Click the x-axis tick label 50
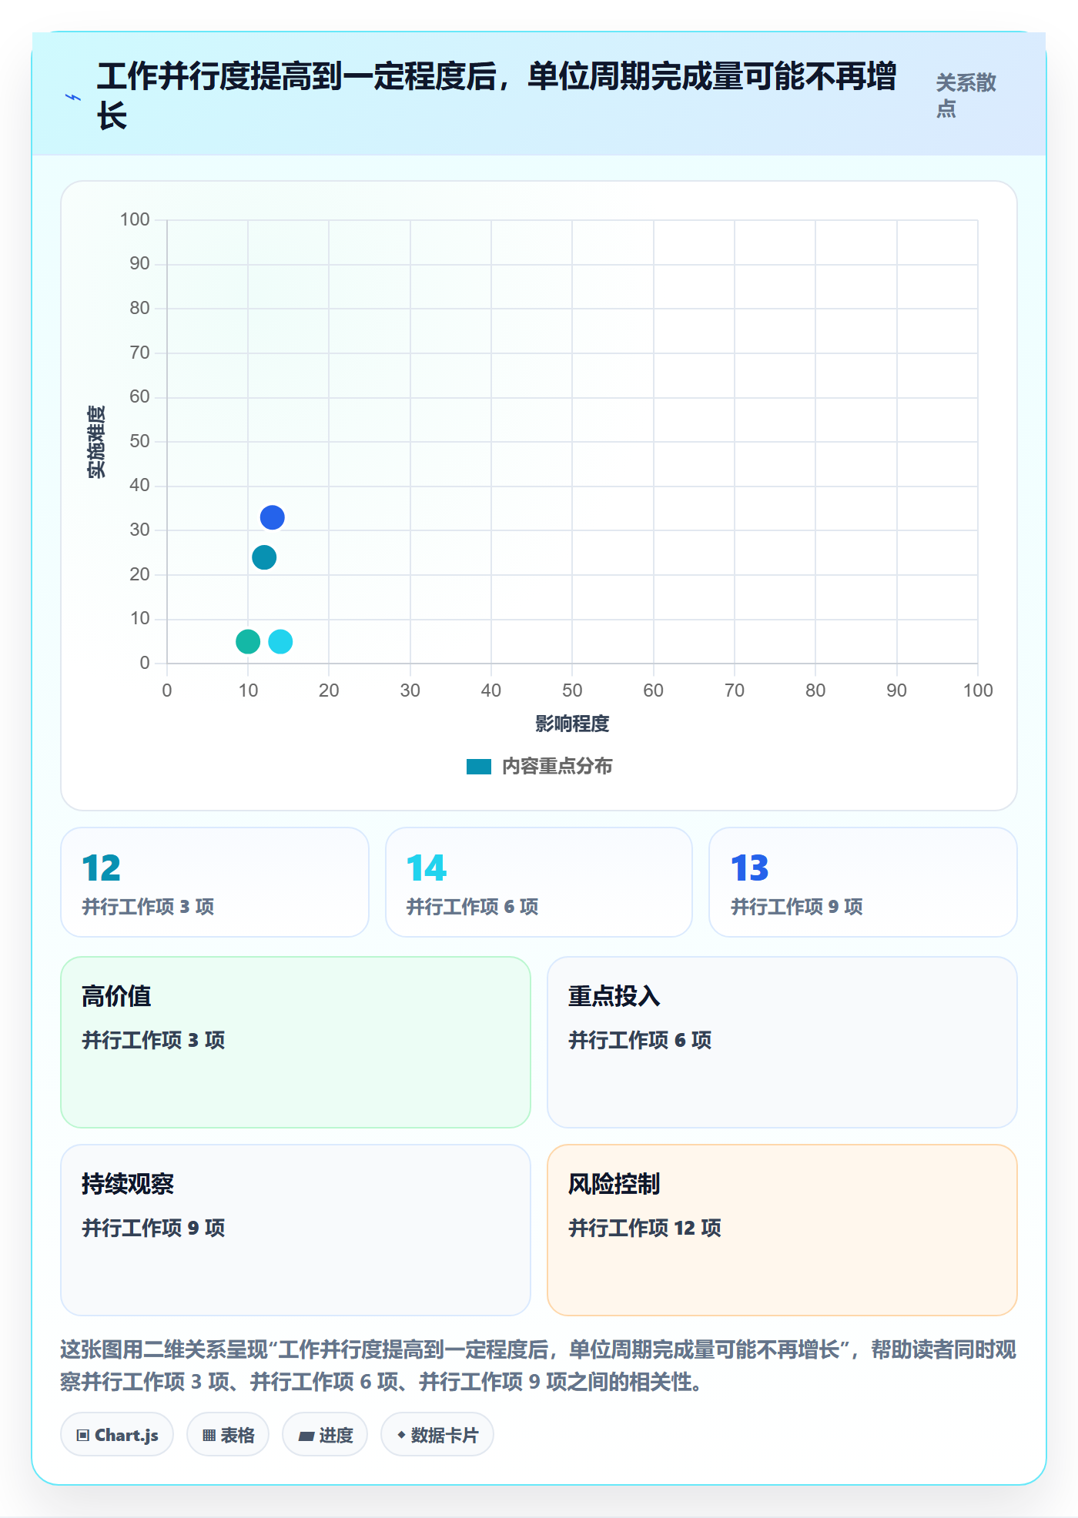Image resolution: width=1078 pixels, height=1518 pixels. (572, 690)
